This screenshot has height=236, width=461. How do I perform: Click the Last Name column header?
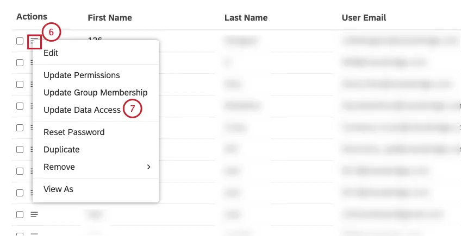coord(246,18)
